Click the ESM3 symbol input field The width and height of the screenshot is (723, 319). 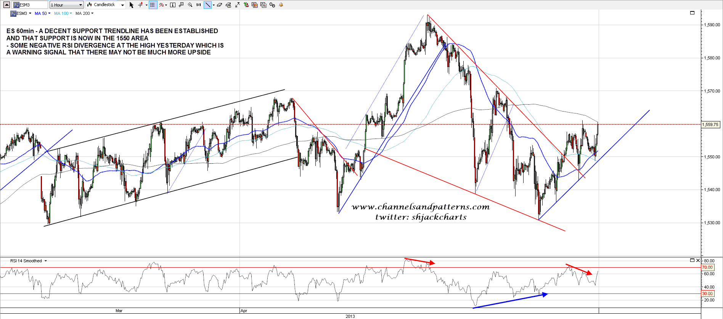tap(31, 5)
